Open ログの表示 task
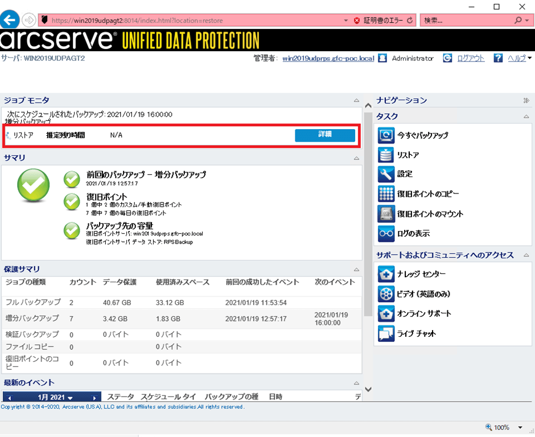 tap(414, 233)
